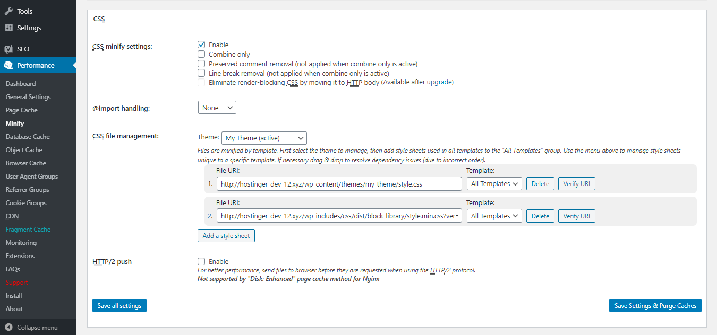Collapse the admin menu with arrow icon
This screenshot has width=717, height=335.
click(8, 327)
